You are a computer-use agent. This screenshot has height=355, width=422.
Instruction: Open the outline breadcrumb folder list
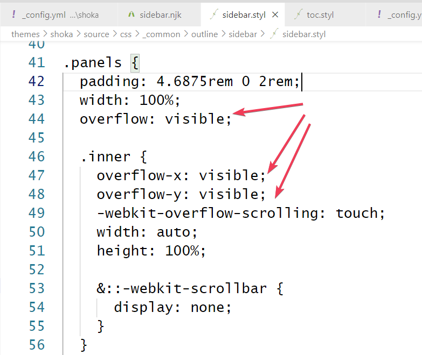pos(204,34)
